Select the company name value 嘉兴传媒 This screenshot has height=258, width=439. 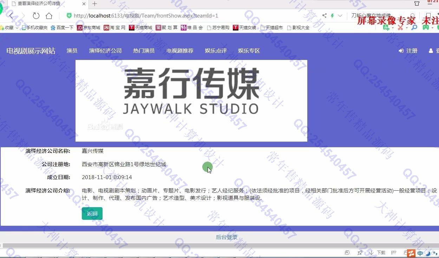[93, 151]
